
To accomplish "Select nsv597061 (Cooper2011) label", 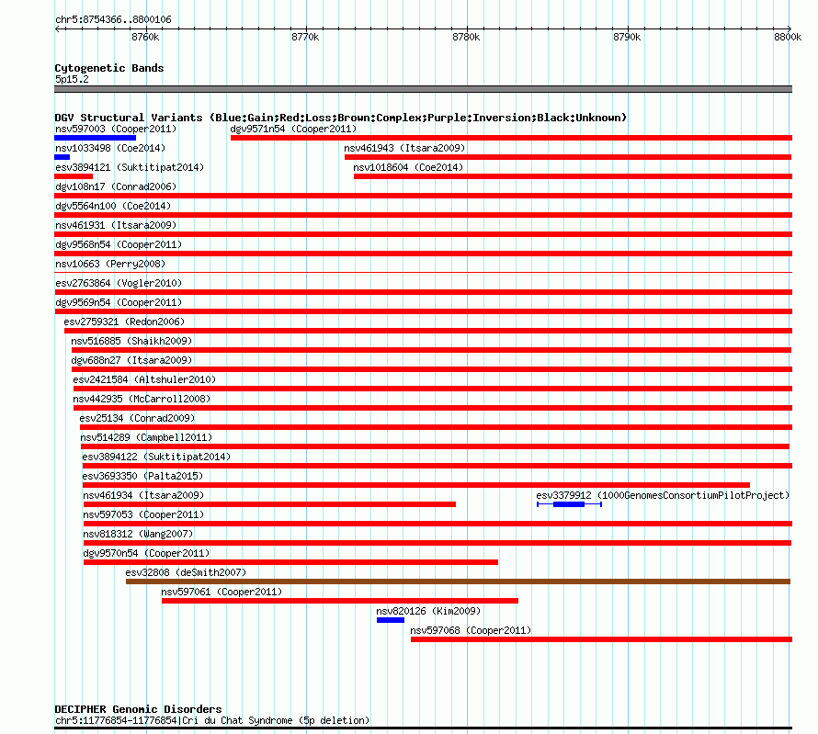I will coord(222,592).
